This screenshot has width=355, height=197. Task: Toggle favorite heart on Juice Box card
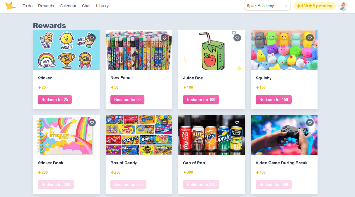[x=237, y=38]
